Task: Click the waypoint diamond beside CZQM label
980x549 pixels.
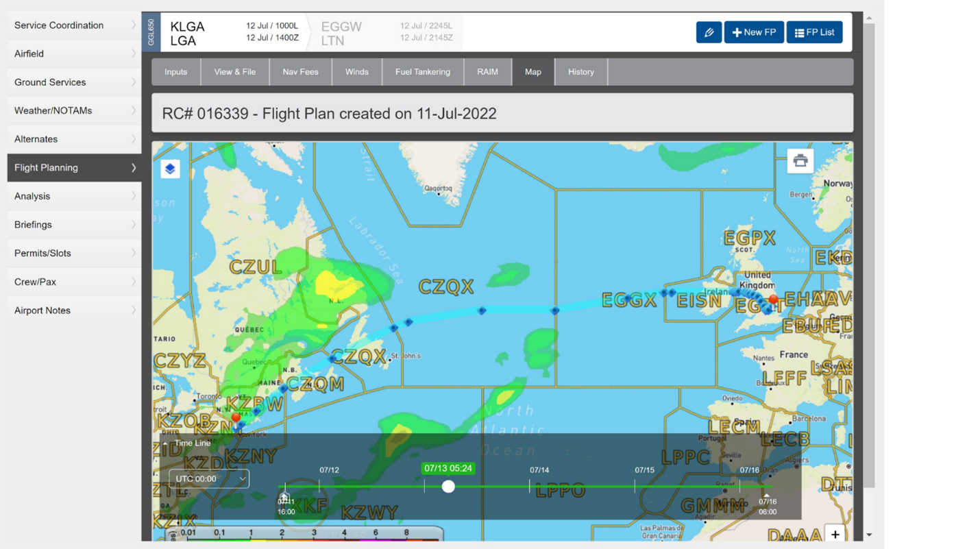Action: click(x=283, y=389)
